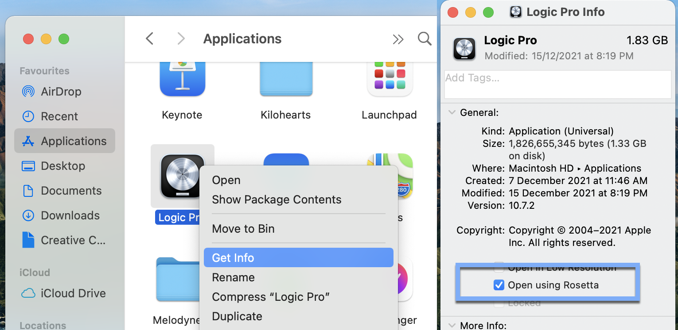678x330 pixels.
Task: Uncheck Open using Rosetta checkbox
Action: point(499,285)
